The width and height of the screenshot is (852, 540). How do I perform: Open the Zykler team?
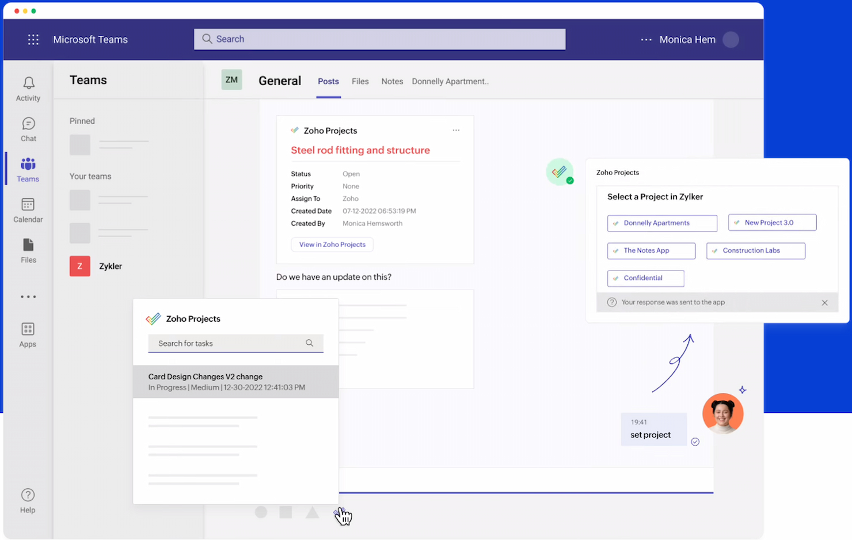(111, 266)
